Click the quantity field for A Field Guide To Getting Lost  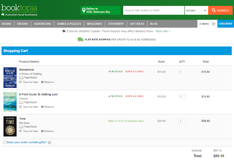tap(182, 96)
